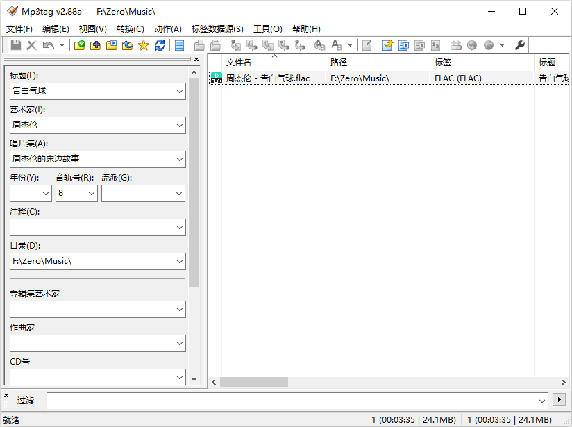The width and height of the screenshot is (572, 427).
Task: Click the Auto-numbering wizard icon
Action: point(435,45)
